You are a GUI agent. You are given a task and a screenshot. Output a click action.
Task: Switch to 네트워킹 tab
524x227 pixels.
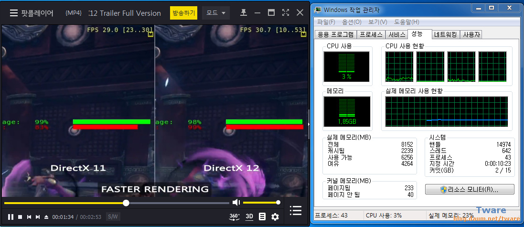tap(446, 34)
